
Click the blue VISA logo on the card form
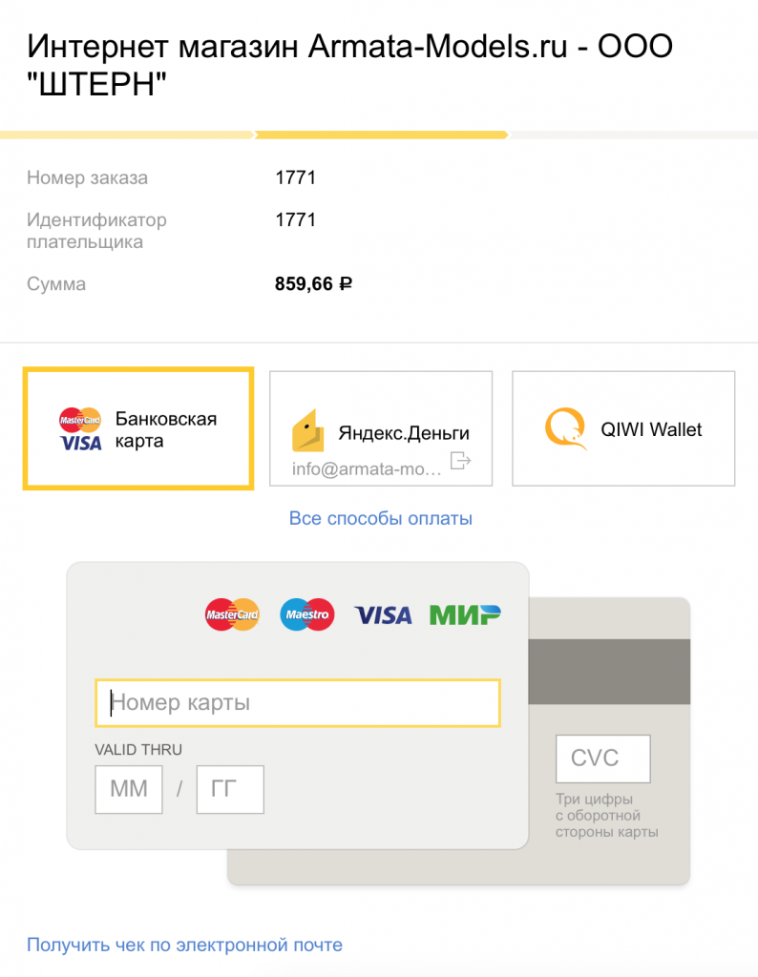pyautogui.click(x=383, y=615)
